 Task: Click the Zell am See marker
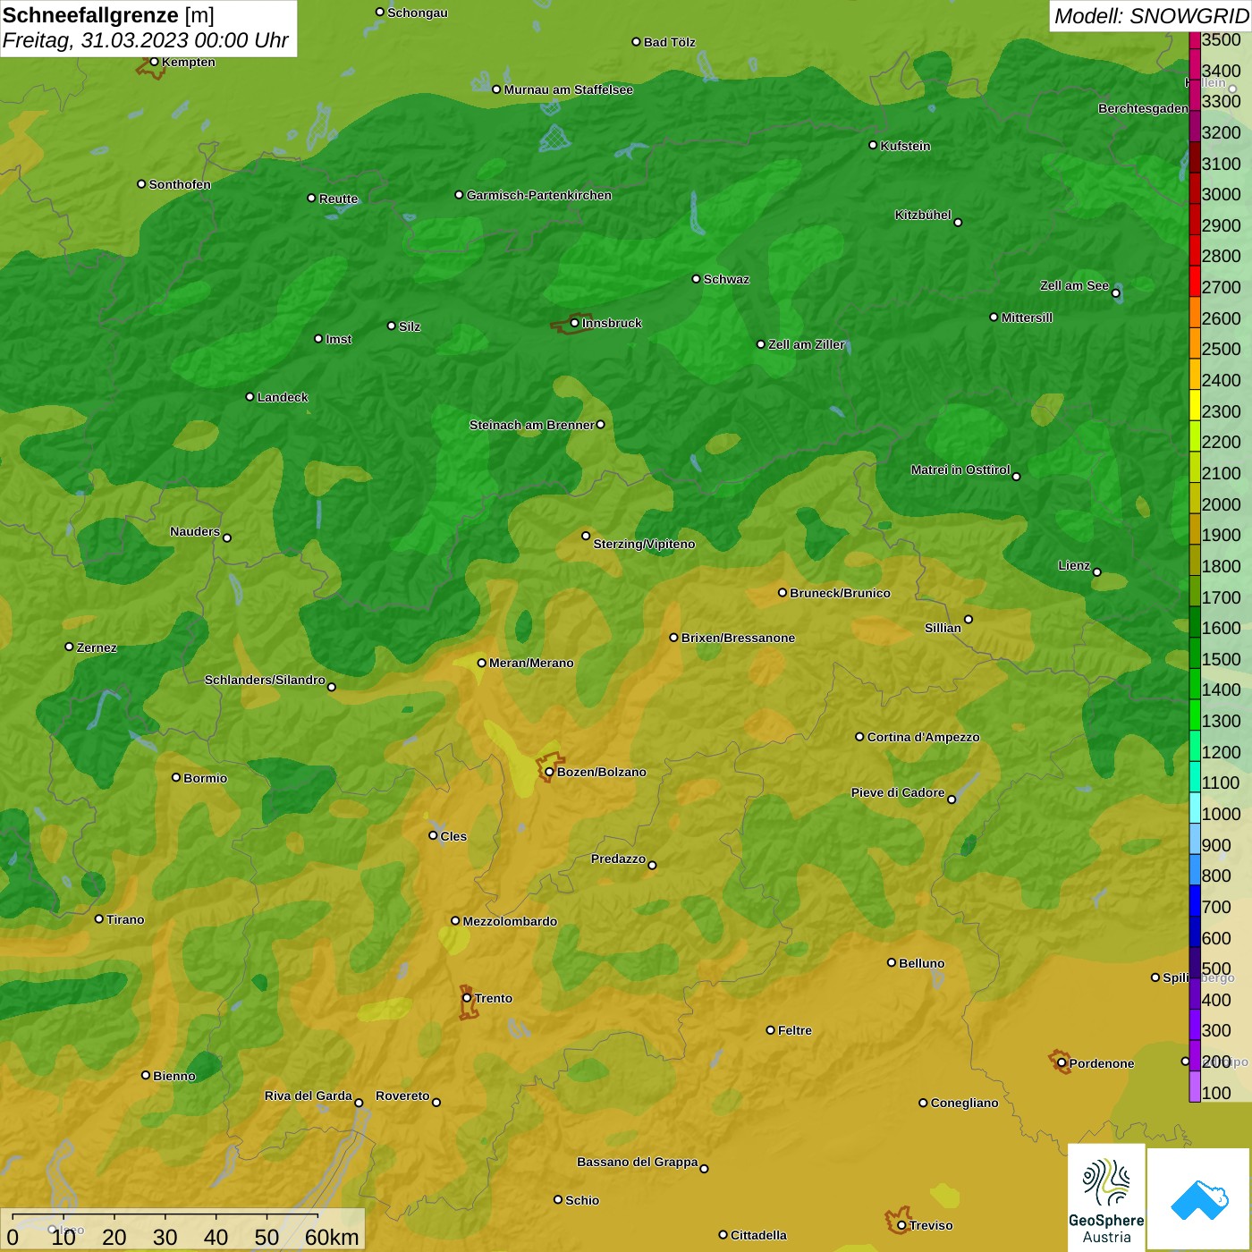tap(1115, 292)
